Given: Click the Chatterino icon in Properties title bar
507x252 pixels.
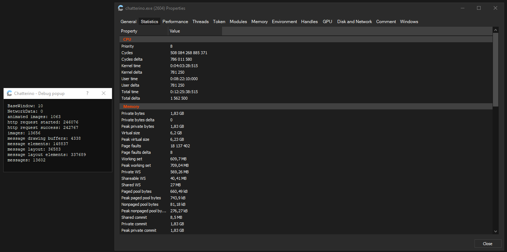Looking at the screenshot, I should click(121, 8).
